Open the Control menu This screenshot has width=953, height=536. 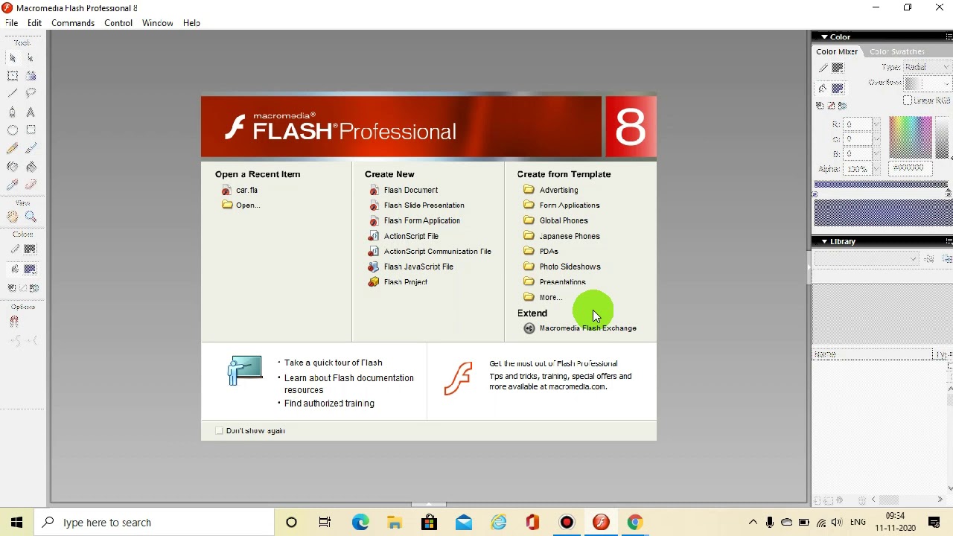[118, 23]
